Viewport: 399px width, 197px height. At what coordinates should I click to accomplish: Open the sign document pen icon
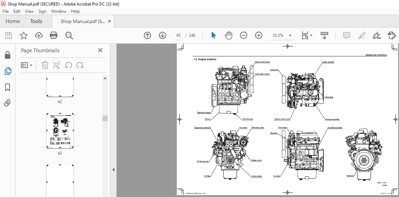377,35
